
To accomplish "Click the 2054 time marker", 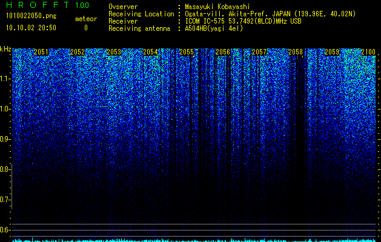I will (x=150, y=52).
